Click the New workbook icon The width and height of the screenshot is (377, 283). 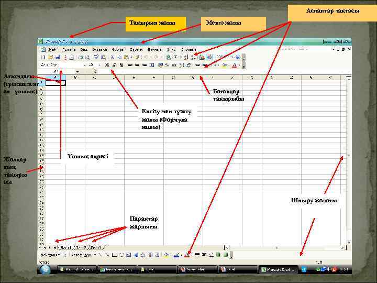(43, 57)
